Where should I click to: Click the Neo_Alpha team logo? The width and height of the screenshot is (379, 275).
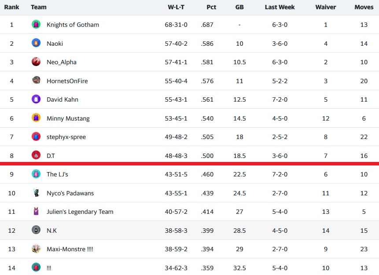(36, 62)
